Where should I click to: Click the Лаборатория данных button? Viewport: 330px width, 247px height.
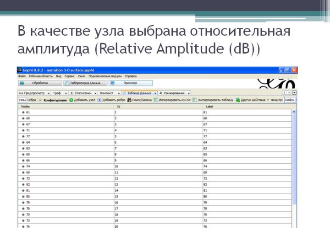pyautogui.click(x=85, y=83)
